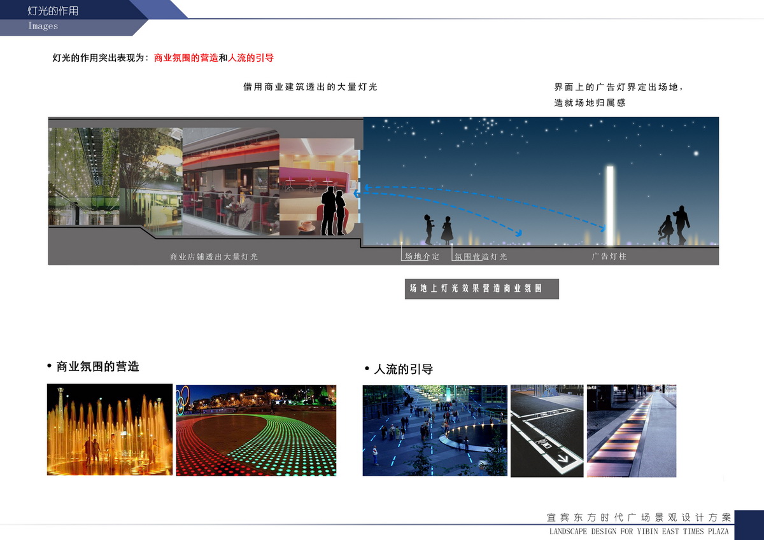The height and width of the screenshot is (540, 764).
Task: Click the label '广告灯柱'
Action: (x=609, y=257)
